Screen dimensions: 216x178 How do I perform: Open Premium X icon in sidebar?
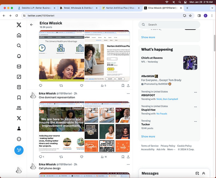[19, 118]
